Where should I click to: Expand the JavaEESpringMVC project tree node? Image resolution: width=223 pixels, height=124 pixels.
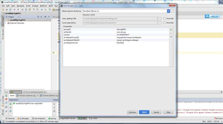(5, 20)
